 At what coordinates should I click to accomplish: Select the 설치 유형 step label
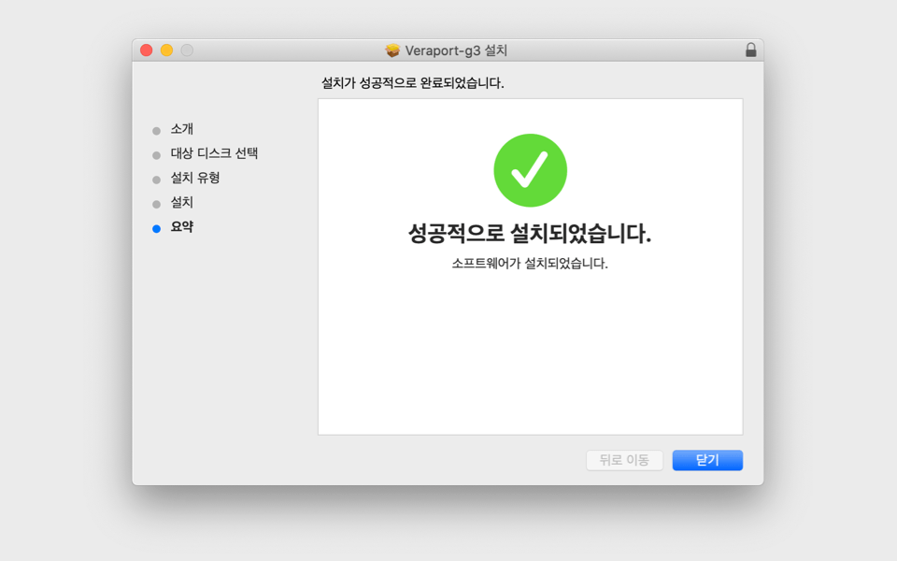coord(195,178)
